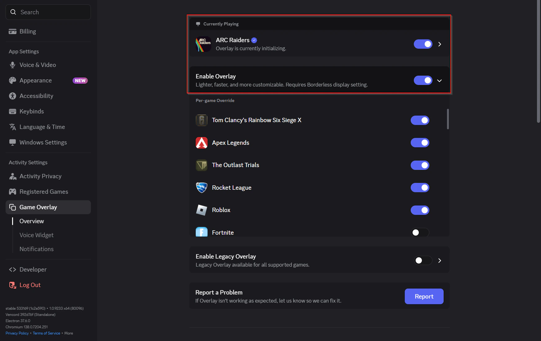Image resolution: width=541 pixels, height=341 pixels.
Task: Click the Voice & Video microphone icon
Action: pos(12,65)
